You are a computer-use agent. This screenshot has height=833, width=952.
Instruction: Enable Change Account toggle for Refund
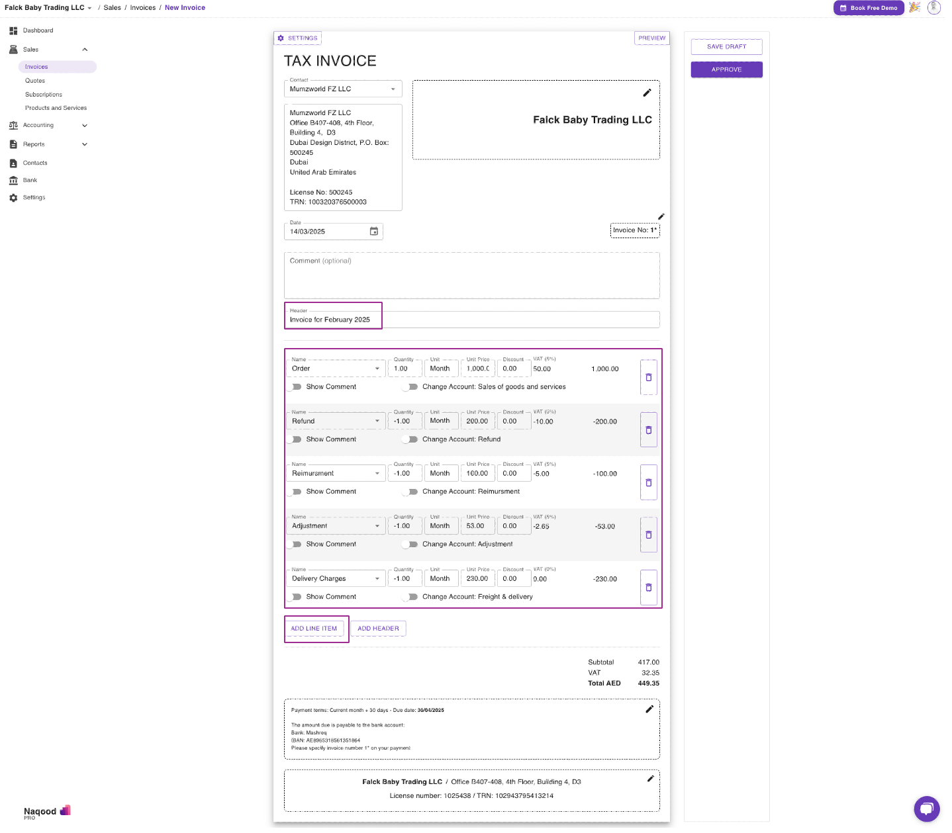pyautogui.click(x=411, y=439)
